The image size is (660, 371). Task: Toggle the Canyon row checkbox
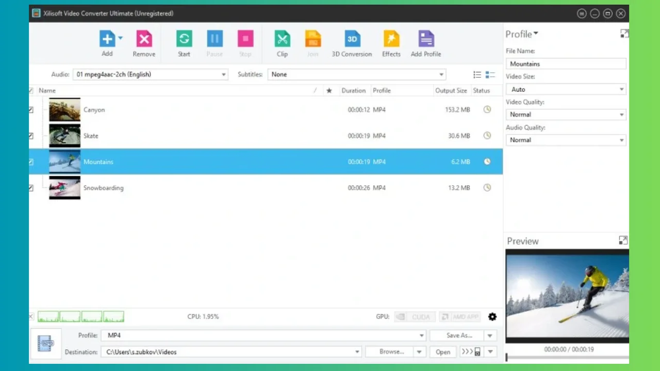click(31, 110)
